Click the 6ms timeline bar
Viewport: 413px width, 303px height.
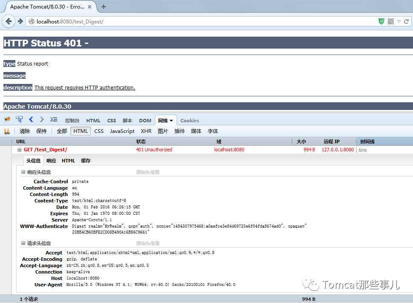362,150
